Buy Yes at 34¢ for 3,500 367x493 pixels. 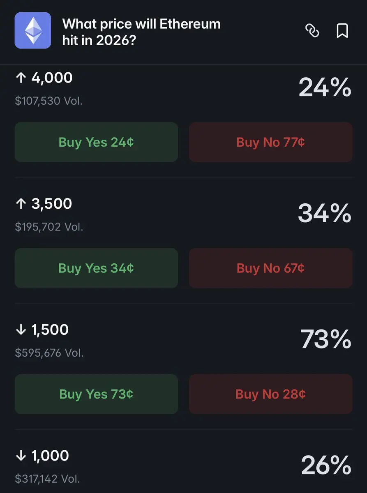tap(96, 268)
